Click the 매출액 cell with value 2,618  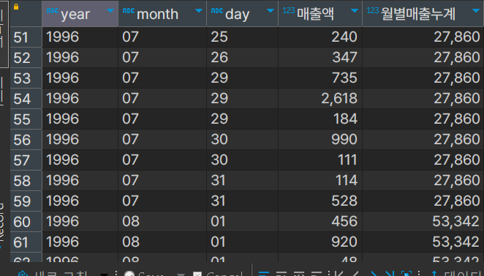320,99
